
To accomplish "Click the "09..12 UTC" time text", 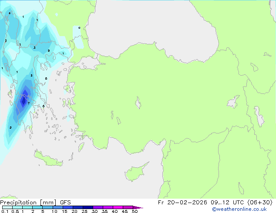I will (x=227, y=203).
